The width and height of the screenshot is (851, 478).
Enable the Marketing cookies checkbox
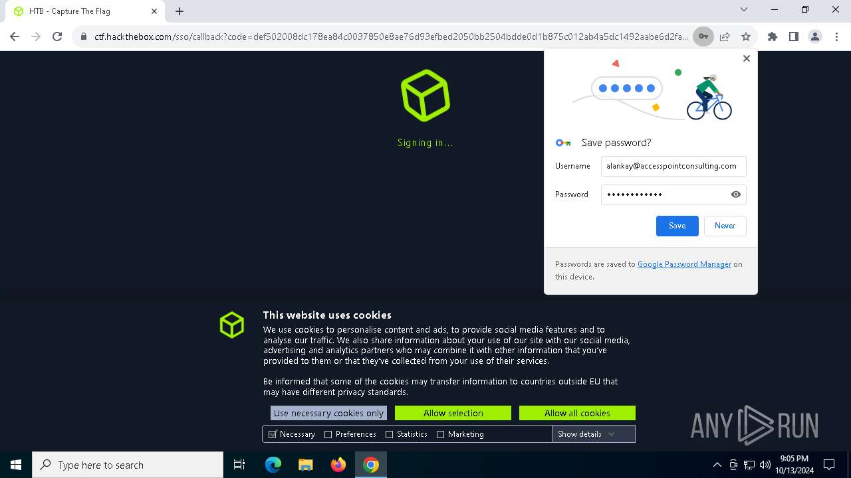[440, 434]
